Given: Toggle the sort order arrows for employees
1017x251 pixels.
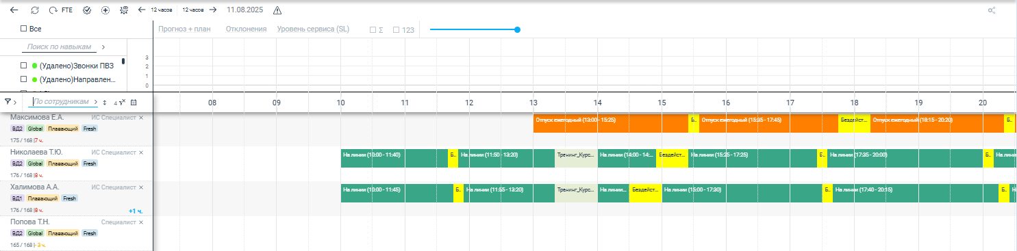Looking at the screenshot, I should point(105,102).
